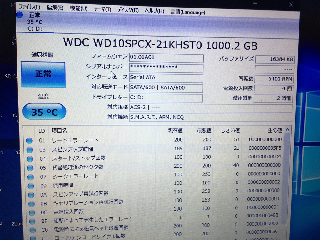The image size is (320, 240).
Task: Select the 電源投入回数 row name in the SMART list
Action: pyautogui.click(x=69, y=212)
